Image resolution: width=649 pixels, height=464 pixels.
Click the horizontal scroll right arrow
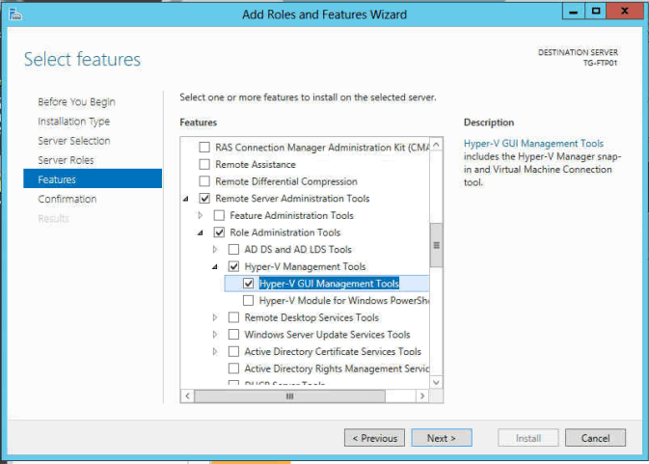(422, 396)
